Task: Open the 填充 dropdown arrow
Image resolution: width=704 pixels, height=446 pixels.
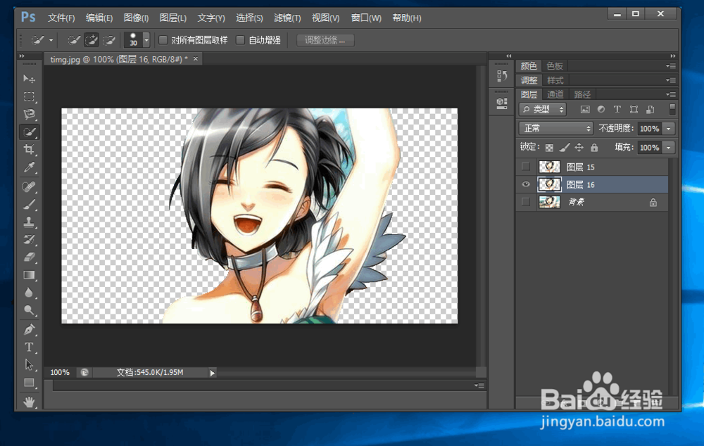Action: (x=669, y=148)
